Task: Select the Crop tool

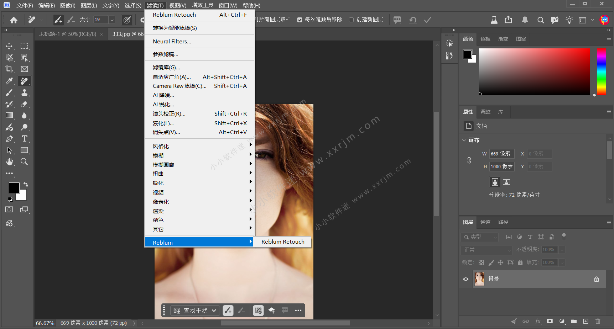Action: click(x=9, y=69)
